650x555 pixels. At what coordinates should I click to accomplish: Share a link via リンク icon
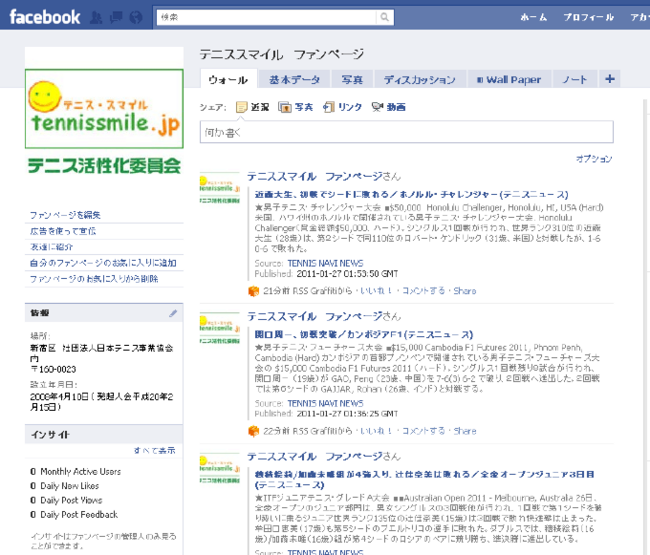(x=342, y=107)
